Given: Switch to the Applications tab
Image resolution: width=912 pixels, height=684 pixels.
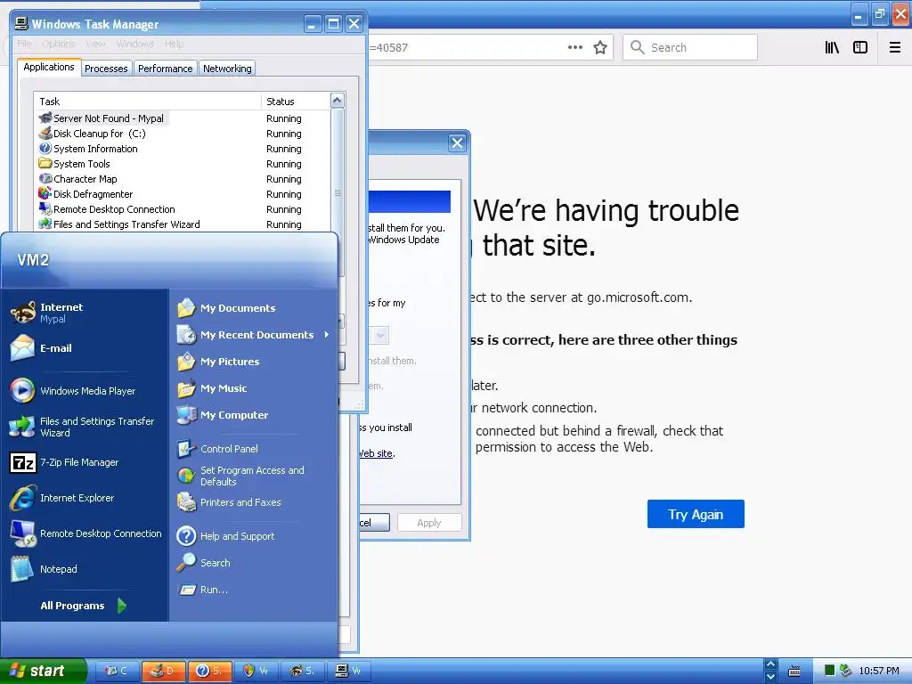Looking at the screenshot, I should click(x=49, y=67).
